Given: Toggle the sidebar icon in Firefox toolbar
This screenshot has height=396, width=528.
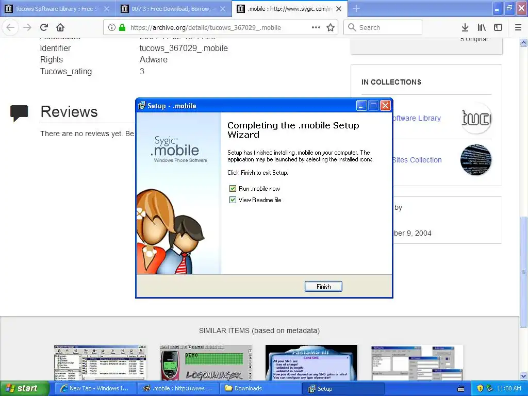Looking at the screenshot, I should 498,28.
